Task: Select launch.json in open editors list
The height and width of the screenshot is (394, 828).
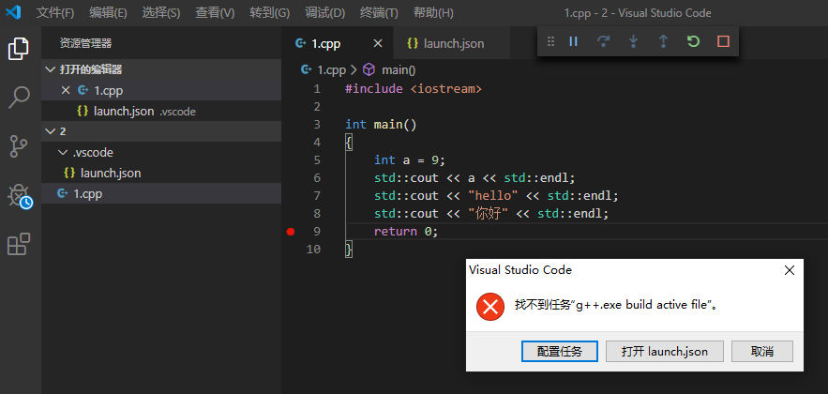Action: [x=161, y=112]
